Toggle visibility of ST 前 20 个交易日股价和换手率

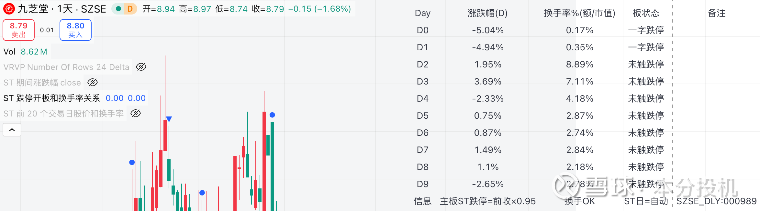(136, 114)
